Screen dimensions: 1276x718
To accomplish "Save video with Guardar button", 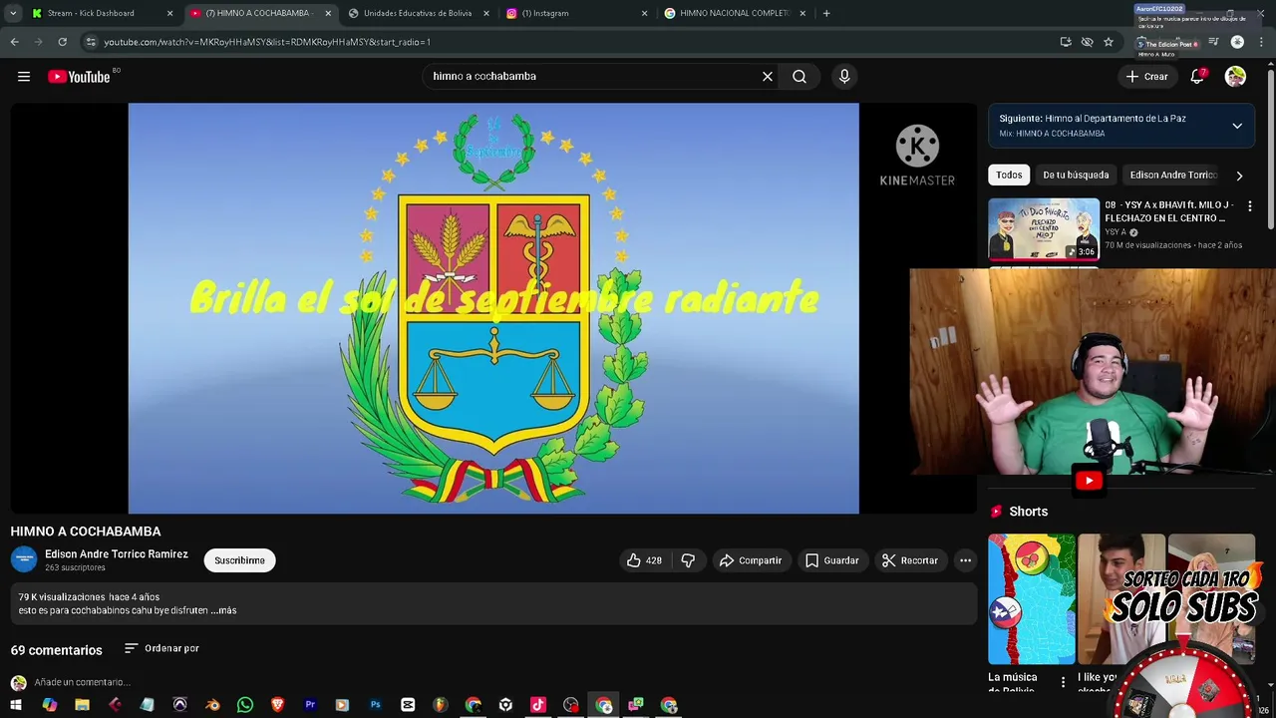I will (831, 560).
